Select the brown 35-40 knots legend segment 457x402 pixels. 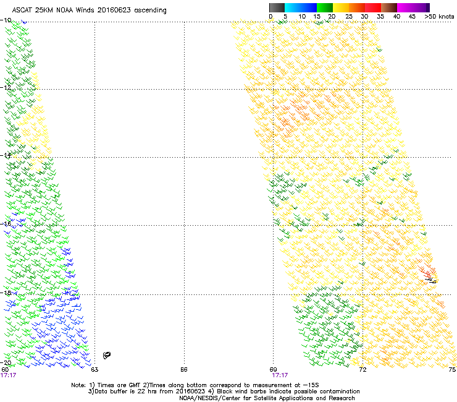point(389,7)
